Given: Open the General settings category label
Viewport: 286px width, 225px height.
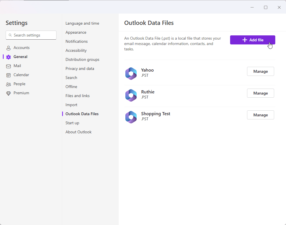Looking at the screenshot, I should coord(20,57).
